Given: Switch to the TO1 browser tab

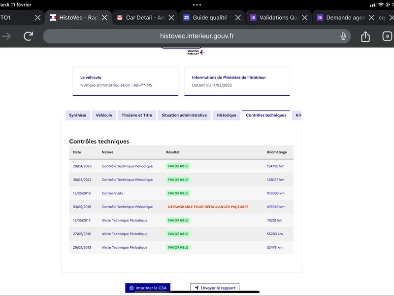Looking at the screenshot, I should pyautogui.click(x=15, y=18).
